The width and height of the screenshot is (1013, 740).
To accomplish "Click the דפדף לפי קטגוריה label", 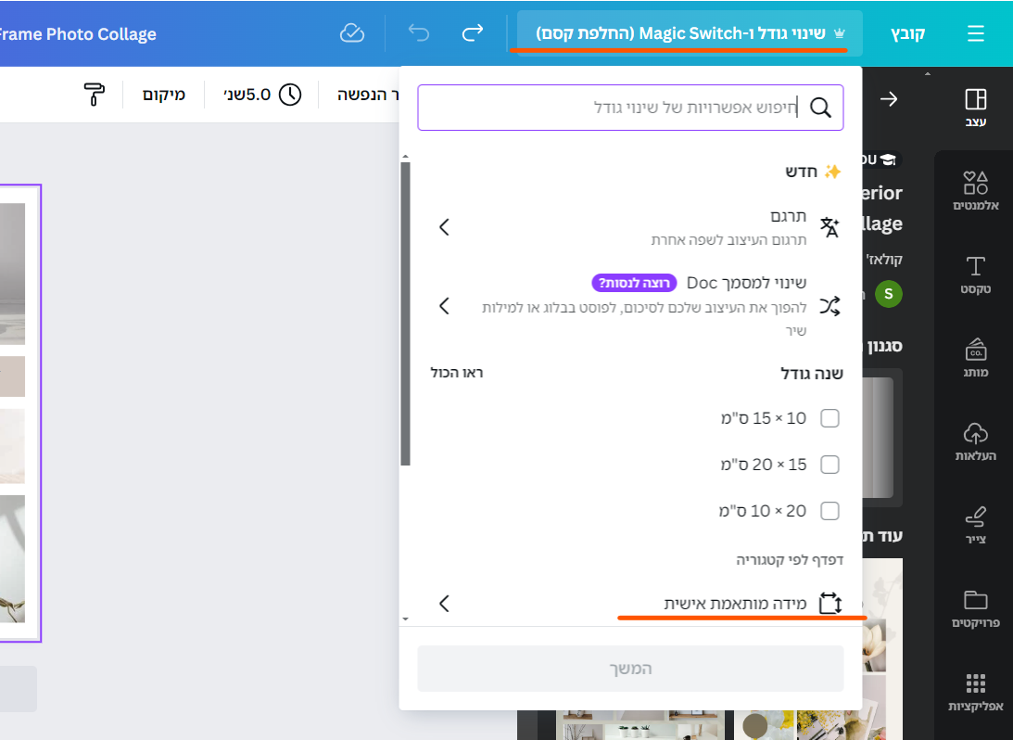I will (x=790, y=560).
